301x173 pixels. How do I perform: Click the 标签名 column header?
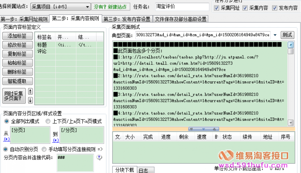pos(45,37)
